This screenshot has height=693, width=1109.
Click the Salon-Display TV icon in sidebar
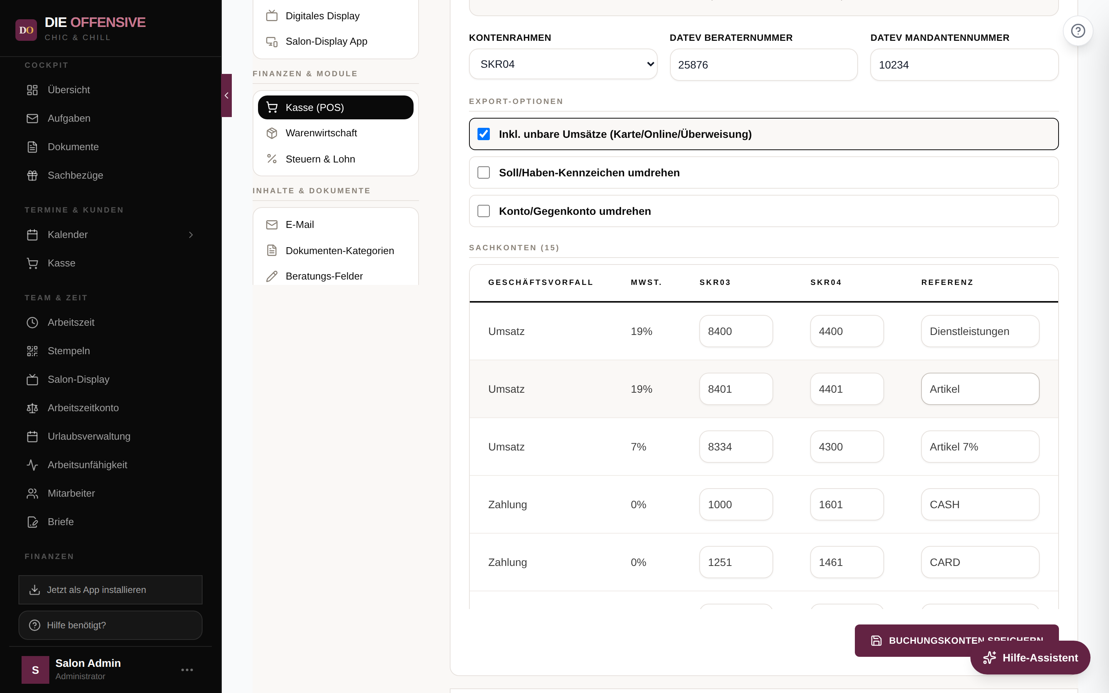coord(32,379)
